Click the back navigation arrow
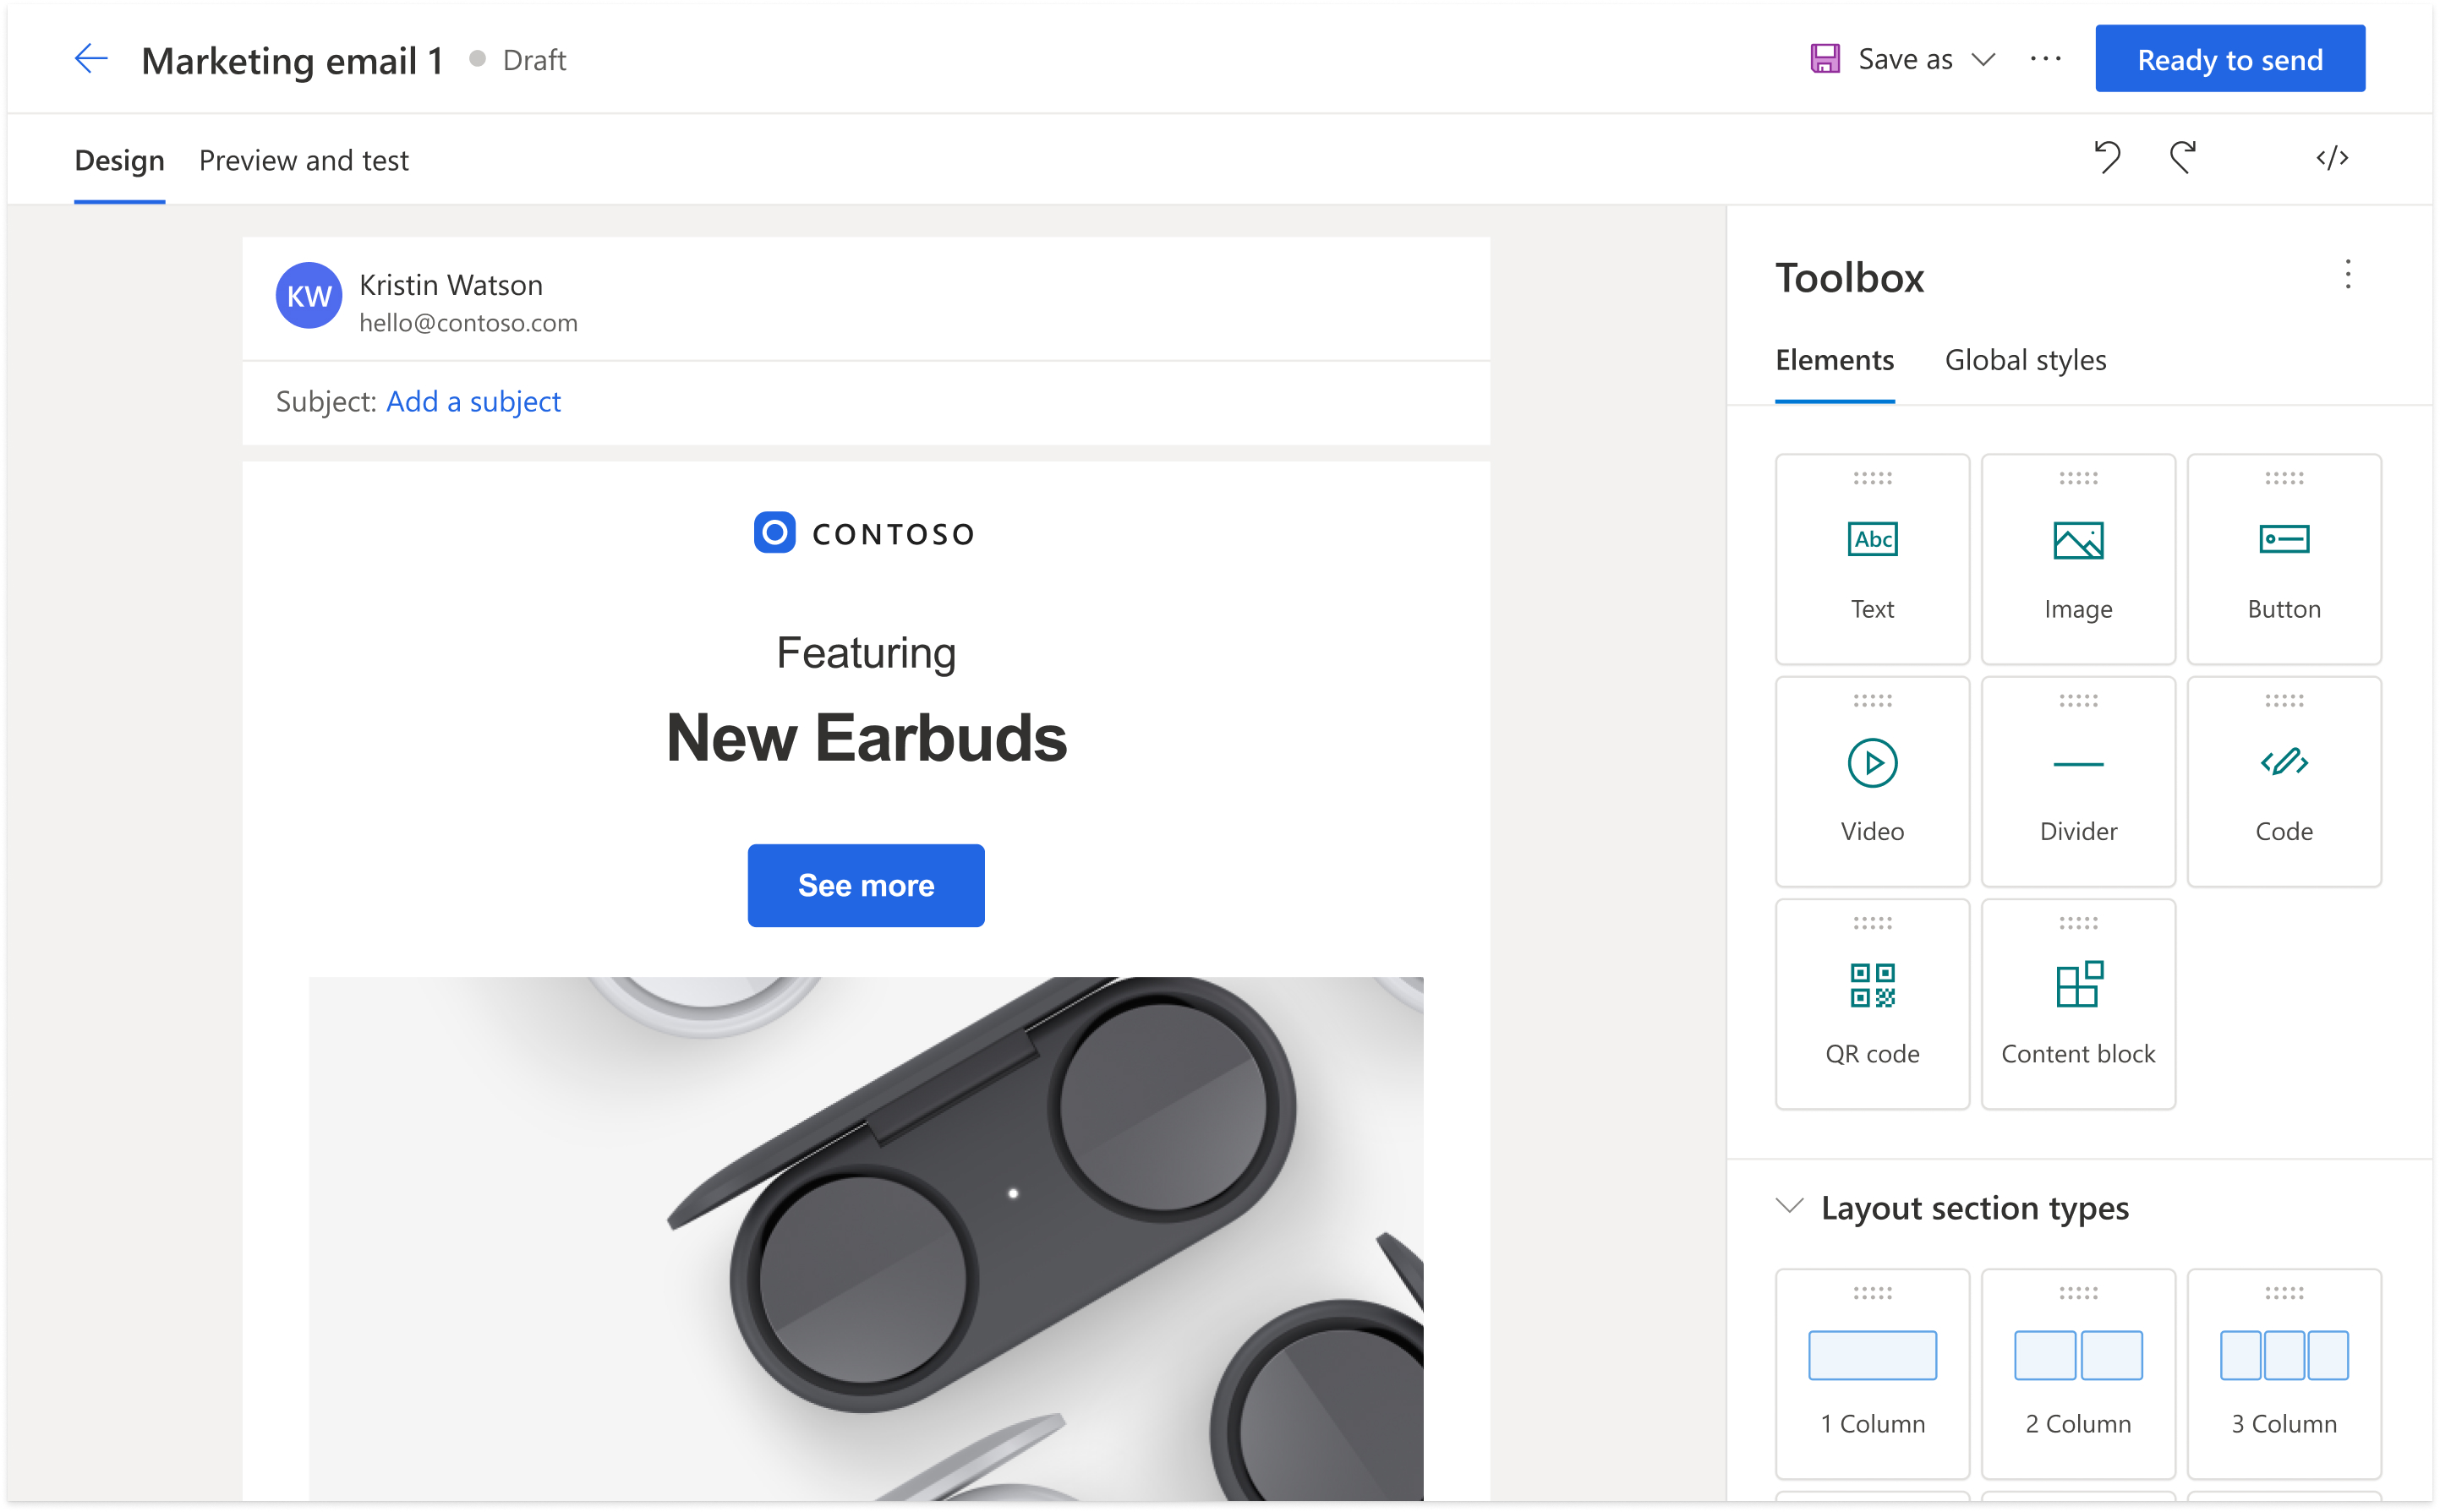The width and height of the screenshot is (2440, 1512). 90,57
